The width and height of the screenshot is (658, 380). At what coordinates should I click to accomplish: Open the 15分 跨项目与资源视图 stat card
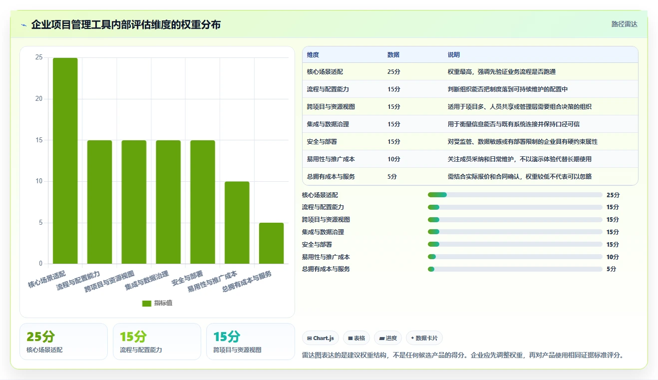(250, 342)
